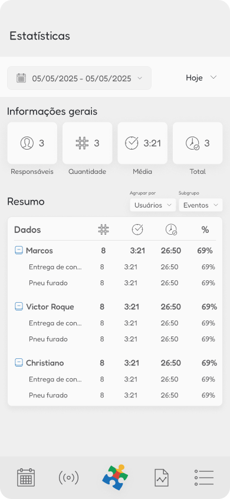
Task: Open the bulleted list tab
Action: [x=204, y=478]
